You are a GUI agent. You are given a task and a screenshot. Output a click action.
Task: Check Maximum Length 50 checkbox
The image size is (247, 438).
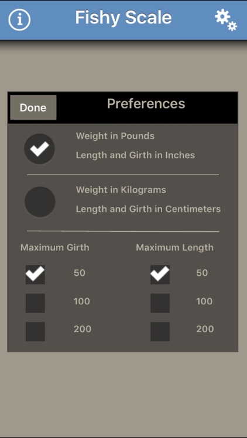pos(160,274)
